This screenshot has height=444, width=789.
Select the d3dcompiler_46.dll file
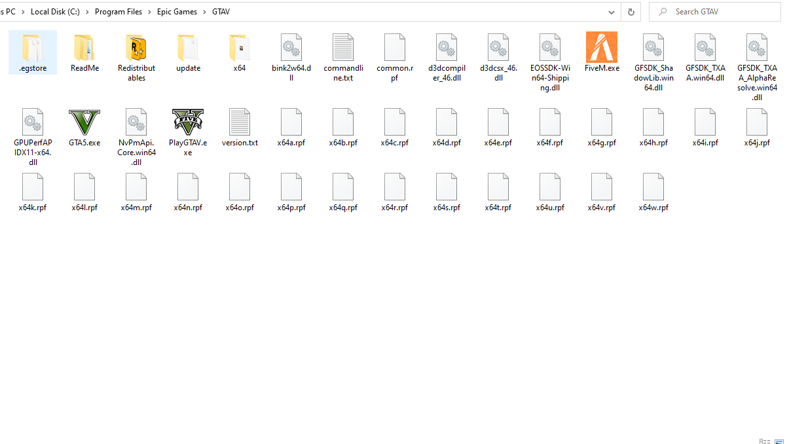[x=447, y=58]
